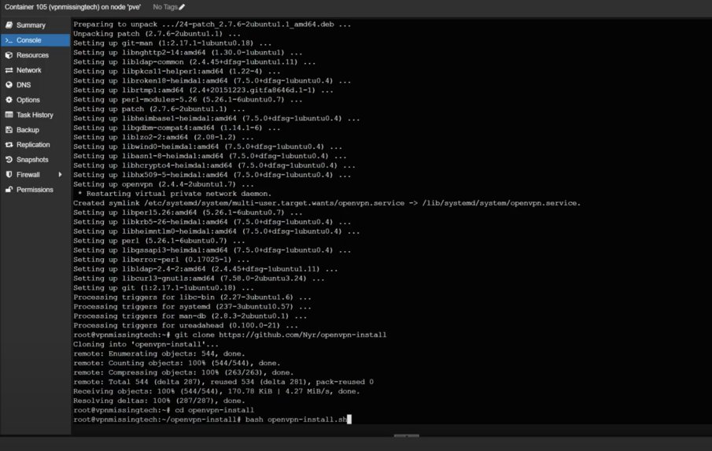Screen dimensions: 712x451
Task: Click the Console terminal icon
Action: point(9,40)
